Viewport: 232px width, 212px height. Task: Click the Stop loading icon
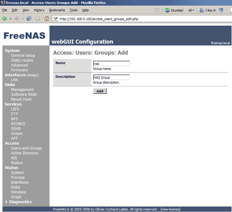pyautogui.click(x=38, y=19)
